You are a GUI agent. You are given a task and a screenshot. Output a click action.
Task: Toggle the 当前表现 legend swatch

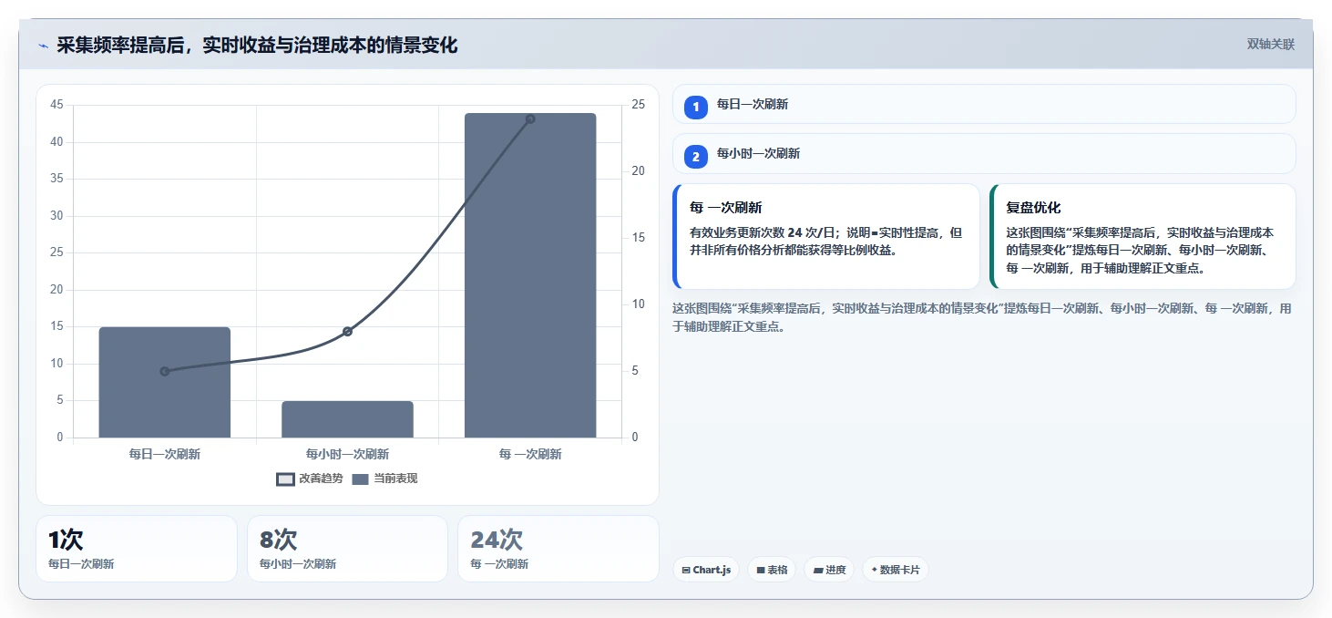(x=361, y=479)
